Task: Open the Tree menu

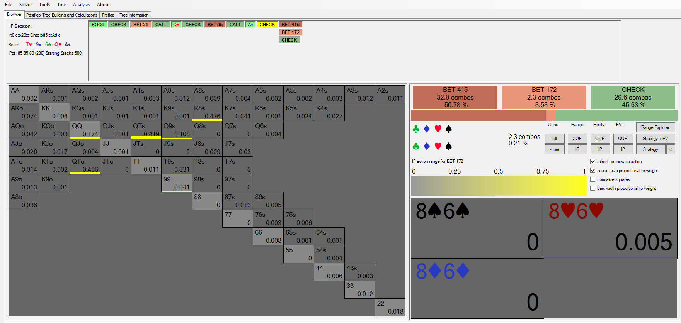Action: [x=61, y=5]
